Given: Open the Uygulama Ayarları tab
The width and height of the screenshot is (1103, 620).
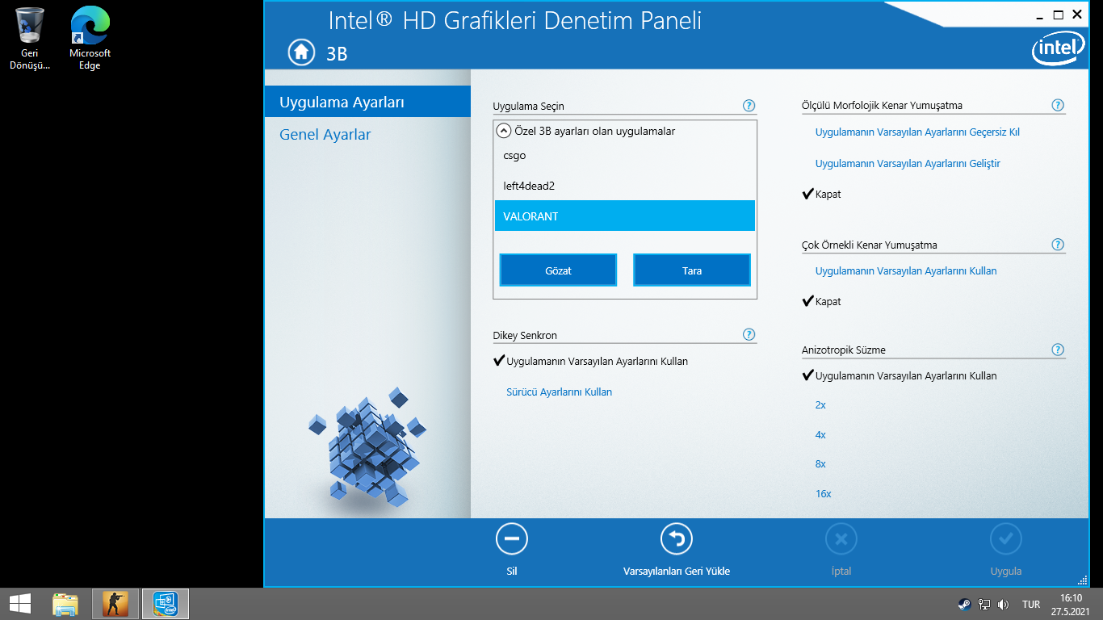Looking at the screenshot, I should [x=367, y=102].
